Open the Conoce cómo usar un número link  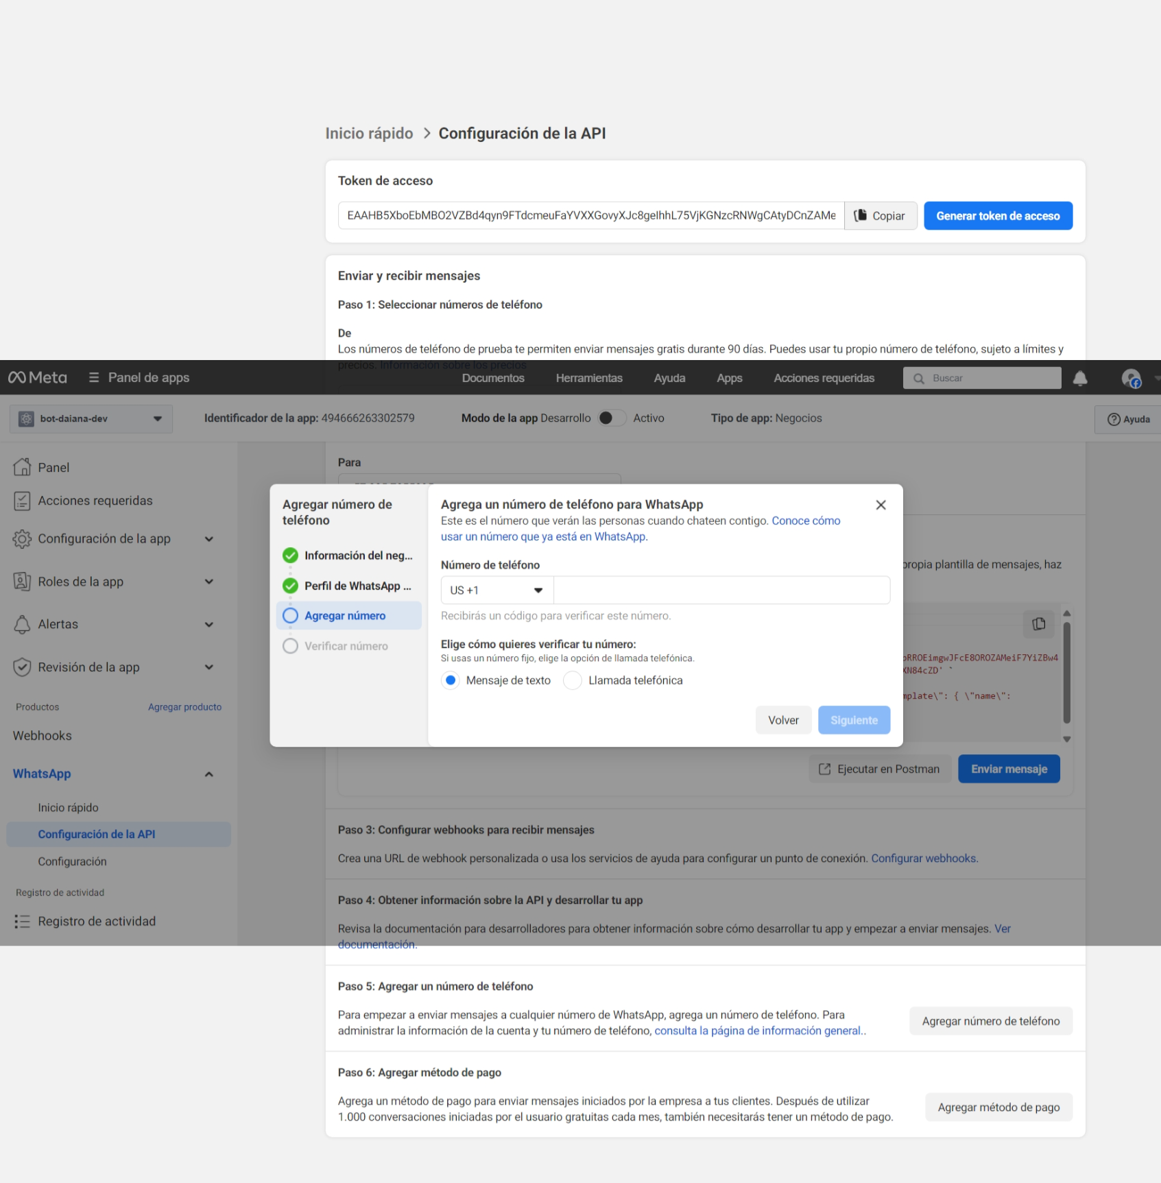[641, 529]
